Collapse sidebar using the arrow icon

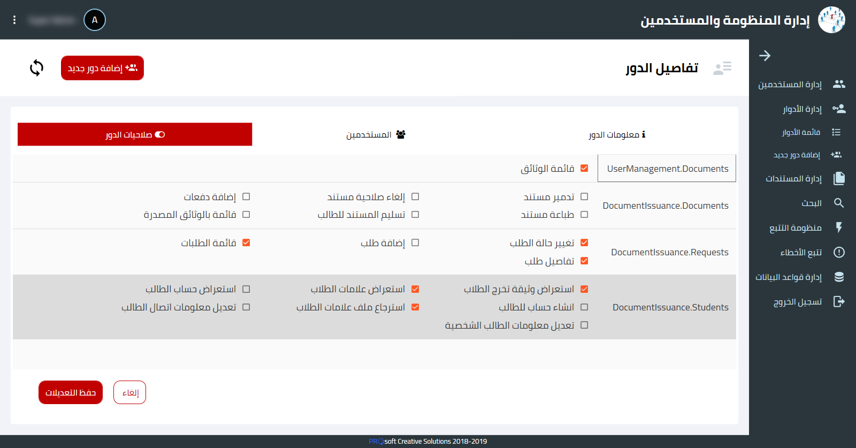pyautogui.click(x=765, y=56)
